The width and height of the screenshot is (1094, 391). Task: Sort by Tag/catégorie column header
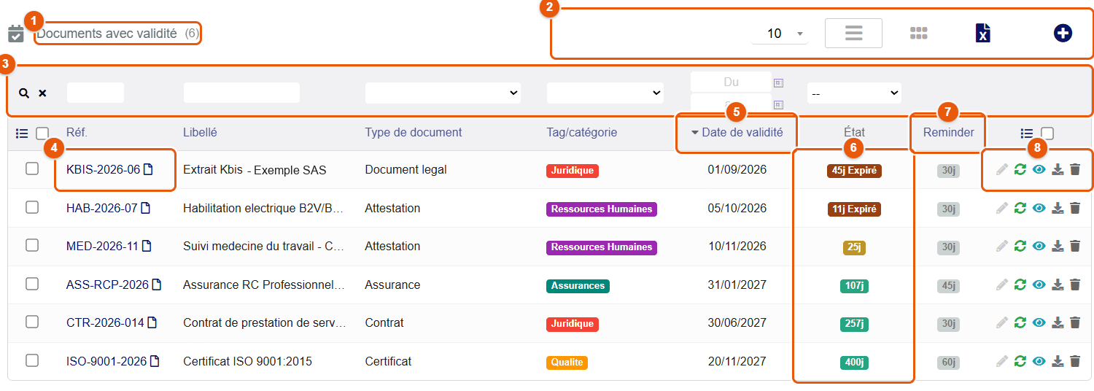pos(582,133)
